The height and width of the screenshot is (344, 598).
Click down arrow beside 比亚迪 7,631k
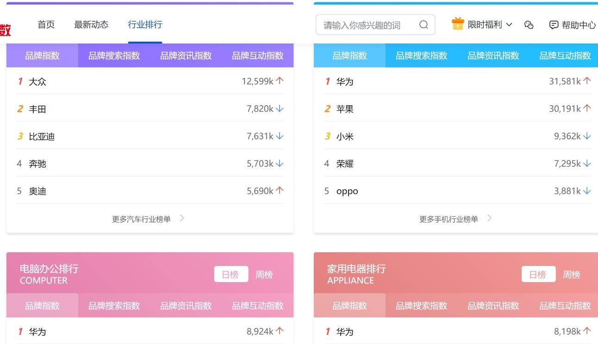pos(280,136)
